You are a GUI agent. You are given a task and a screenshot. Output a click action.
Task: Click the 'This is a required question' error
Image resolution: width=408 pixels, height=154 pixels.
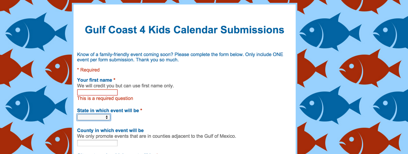[x=105, y=98]
